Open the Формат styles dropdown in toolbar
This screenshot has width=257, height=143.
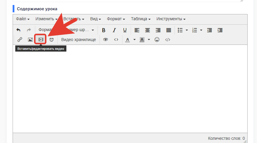click(45, 30)
